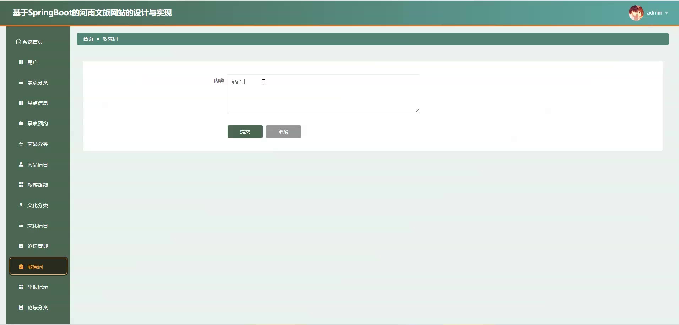Click the list icon next to 景点分类

tap(21, 82)
